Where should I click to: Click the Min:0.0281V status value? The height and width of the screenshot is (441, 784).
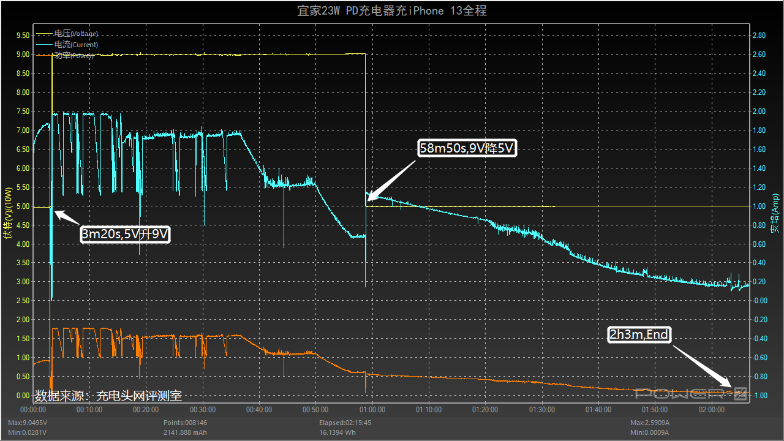click(x=27, y=432)
